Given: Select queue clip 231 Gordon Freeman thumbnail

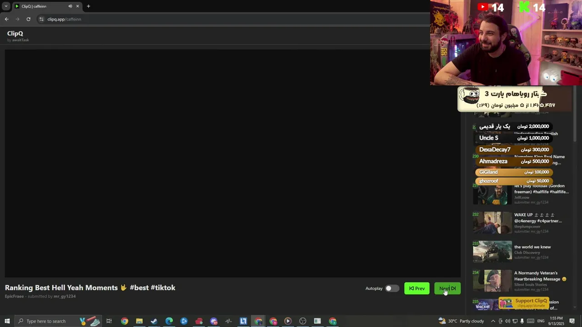Looking at the screenshot, I should click(x=492, y=194).
